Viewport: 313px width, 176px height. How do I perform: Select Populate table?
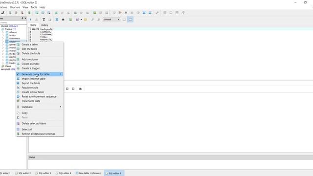(x=40, y=88)
